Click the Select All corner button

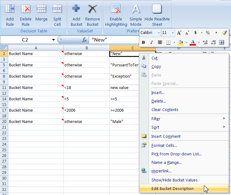click(x=4, y=48)
